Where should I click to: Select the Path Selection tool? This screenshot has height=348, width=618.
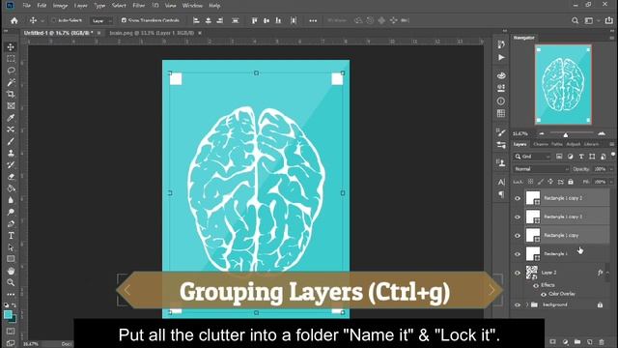[11, 247]
